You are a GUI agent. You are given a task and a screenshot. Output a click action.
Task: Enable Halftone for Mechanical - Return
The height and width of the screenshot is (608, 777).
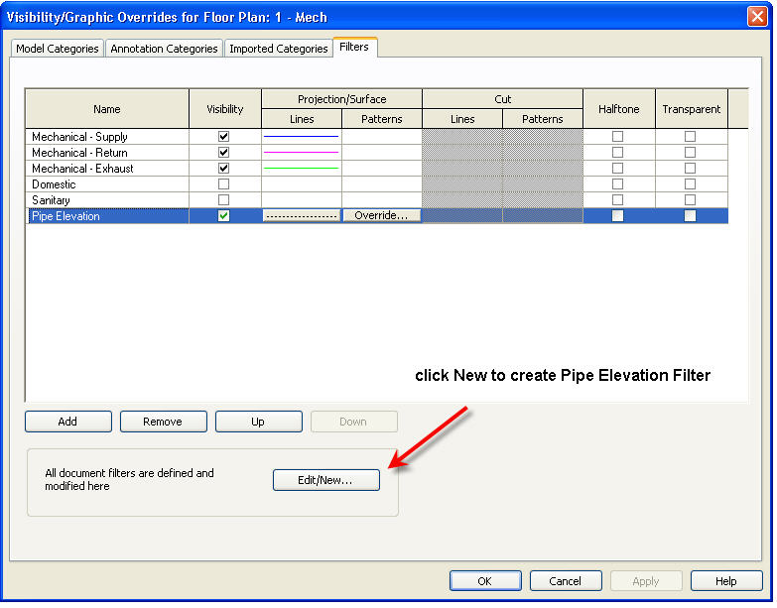(617, 152)
